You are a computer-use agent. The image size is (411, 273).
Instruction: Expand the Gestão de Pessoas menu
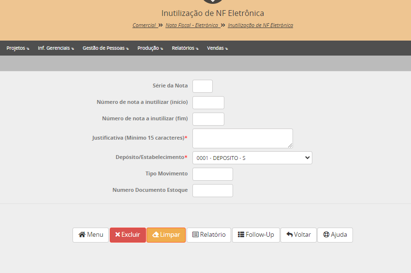pyautogui.click(x=105, y=48)
